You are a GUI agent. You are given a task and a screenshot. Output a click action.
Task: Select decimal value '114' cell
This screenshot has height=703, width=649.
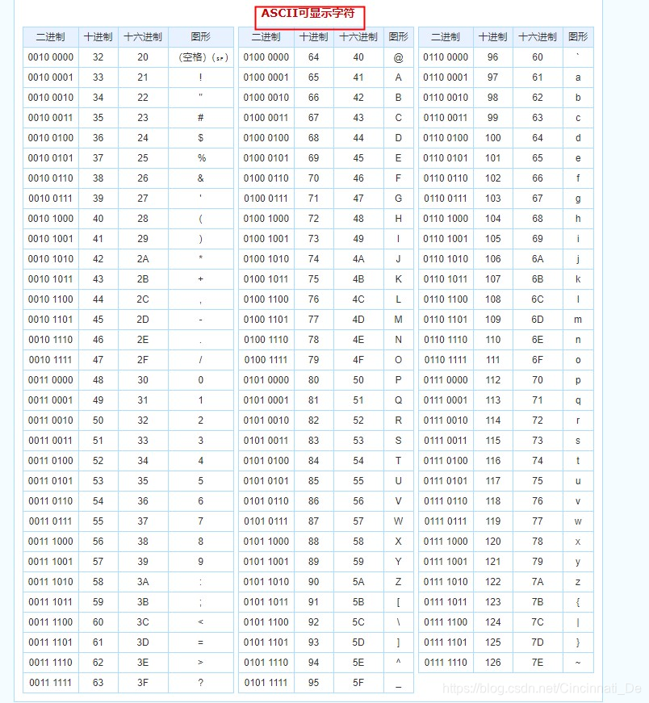click(x=493, y=421)
